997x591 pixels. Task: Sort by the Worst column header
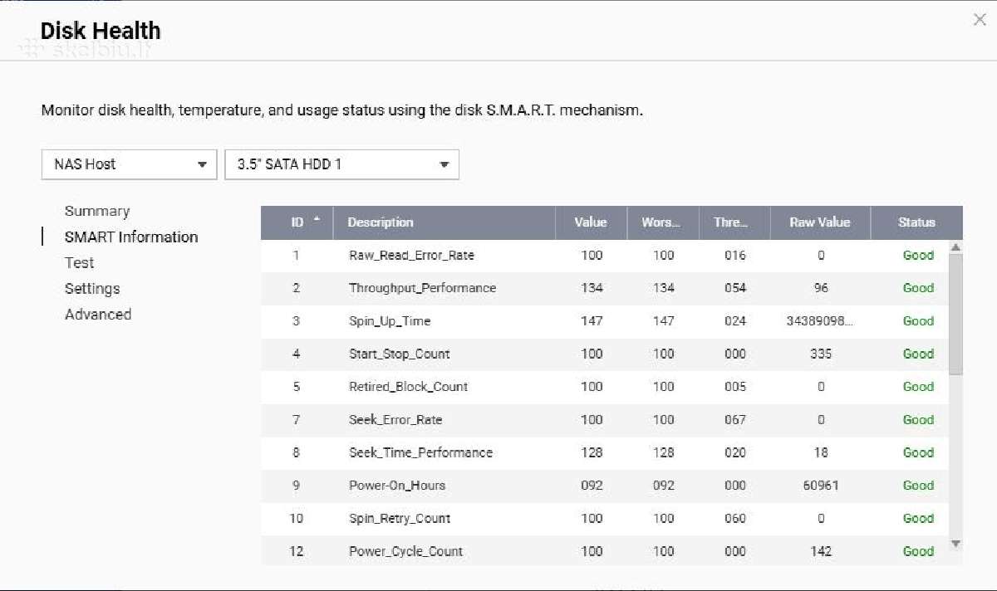pyautogui.click(x=663, y=222)
